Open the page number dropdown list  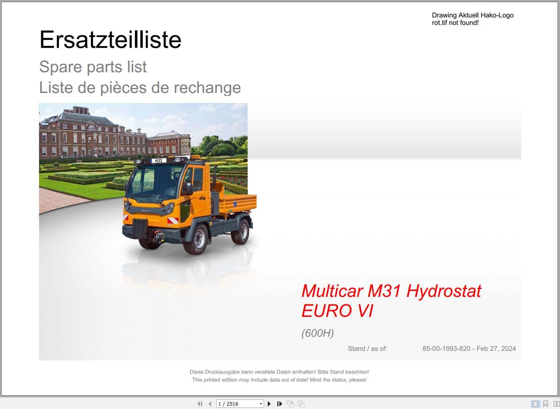(x=261, y=403)
